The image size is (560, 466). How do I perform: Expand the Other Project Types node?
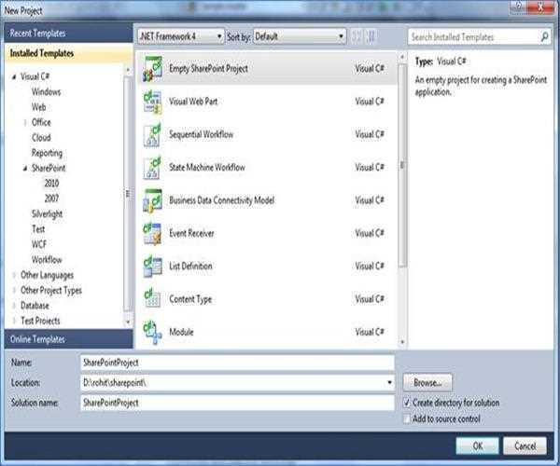click(14, 290)
